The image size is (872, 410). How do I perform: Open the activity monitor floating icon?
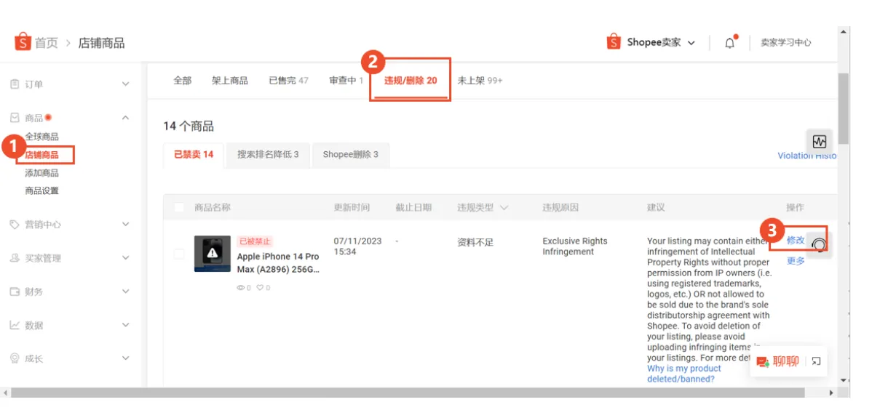[x=820, y=140]
